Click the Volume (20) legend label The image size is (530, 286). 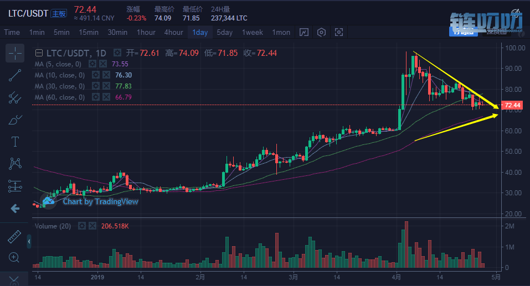(x=53, y=226)
